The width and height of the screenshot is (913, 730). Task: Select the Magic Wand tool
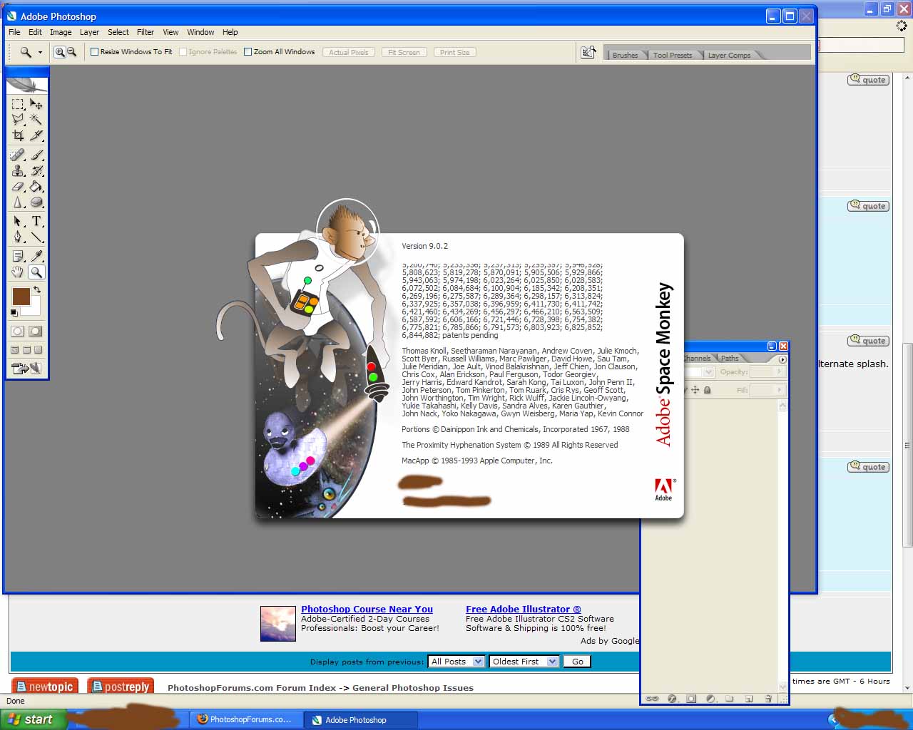tap(36, 120)
